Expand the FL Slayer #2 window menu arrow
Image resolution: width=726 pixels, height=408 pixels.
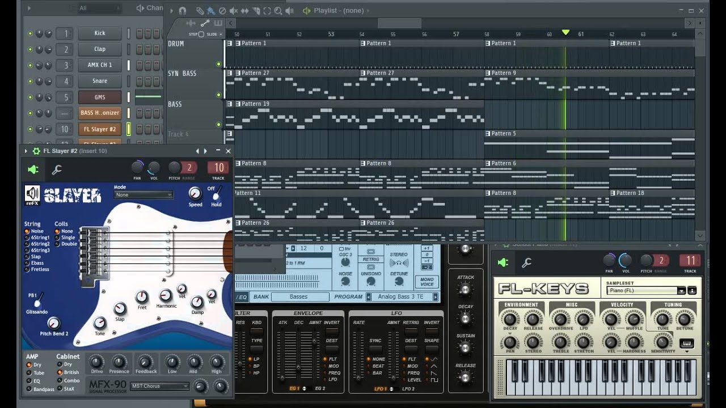(x=27, y=151)
